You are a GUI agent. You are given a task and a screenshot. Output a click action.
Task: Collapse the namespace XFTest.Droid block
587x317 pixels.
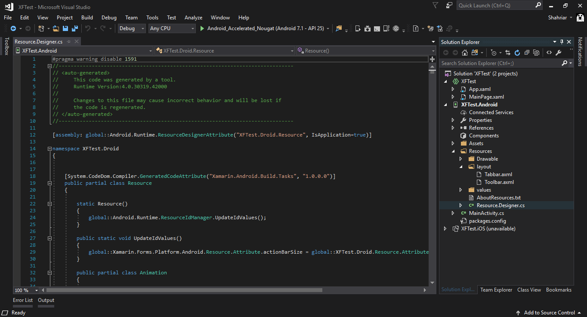coord(49,149)
